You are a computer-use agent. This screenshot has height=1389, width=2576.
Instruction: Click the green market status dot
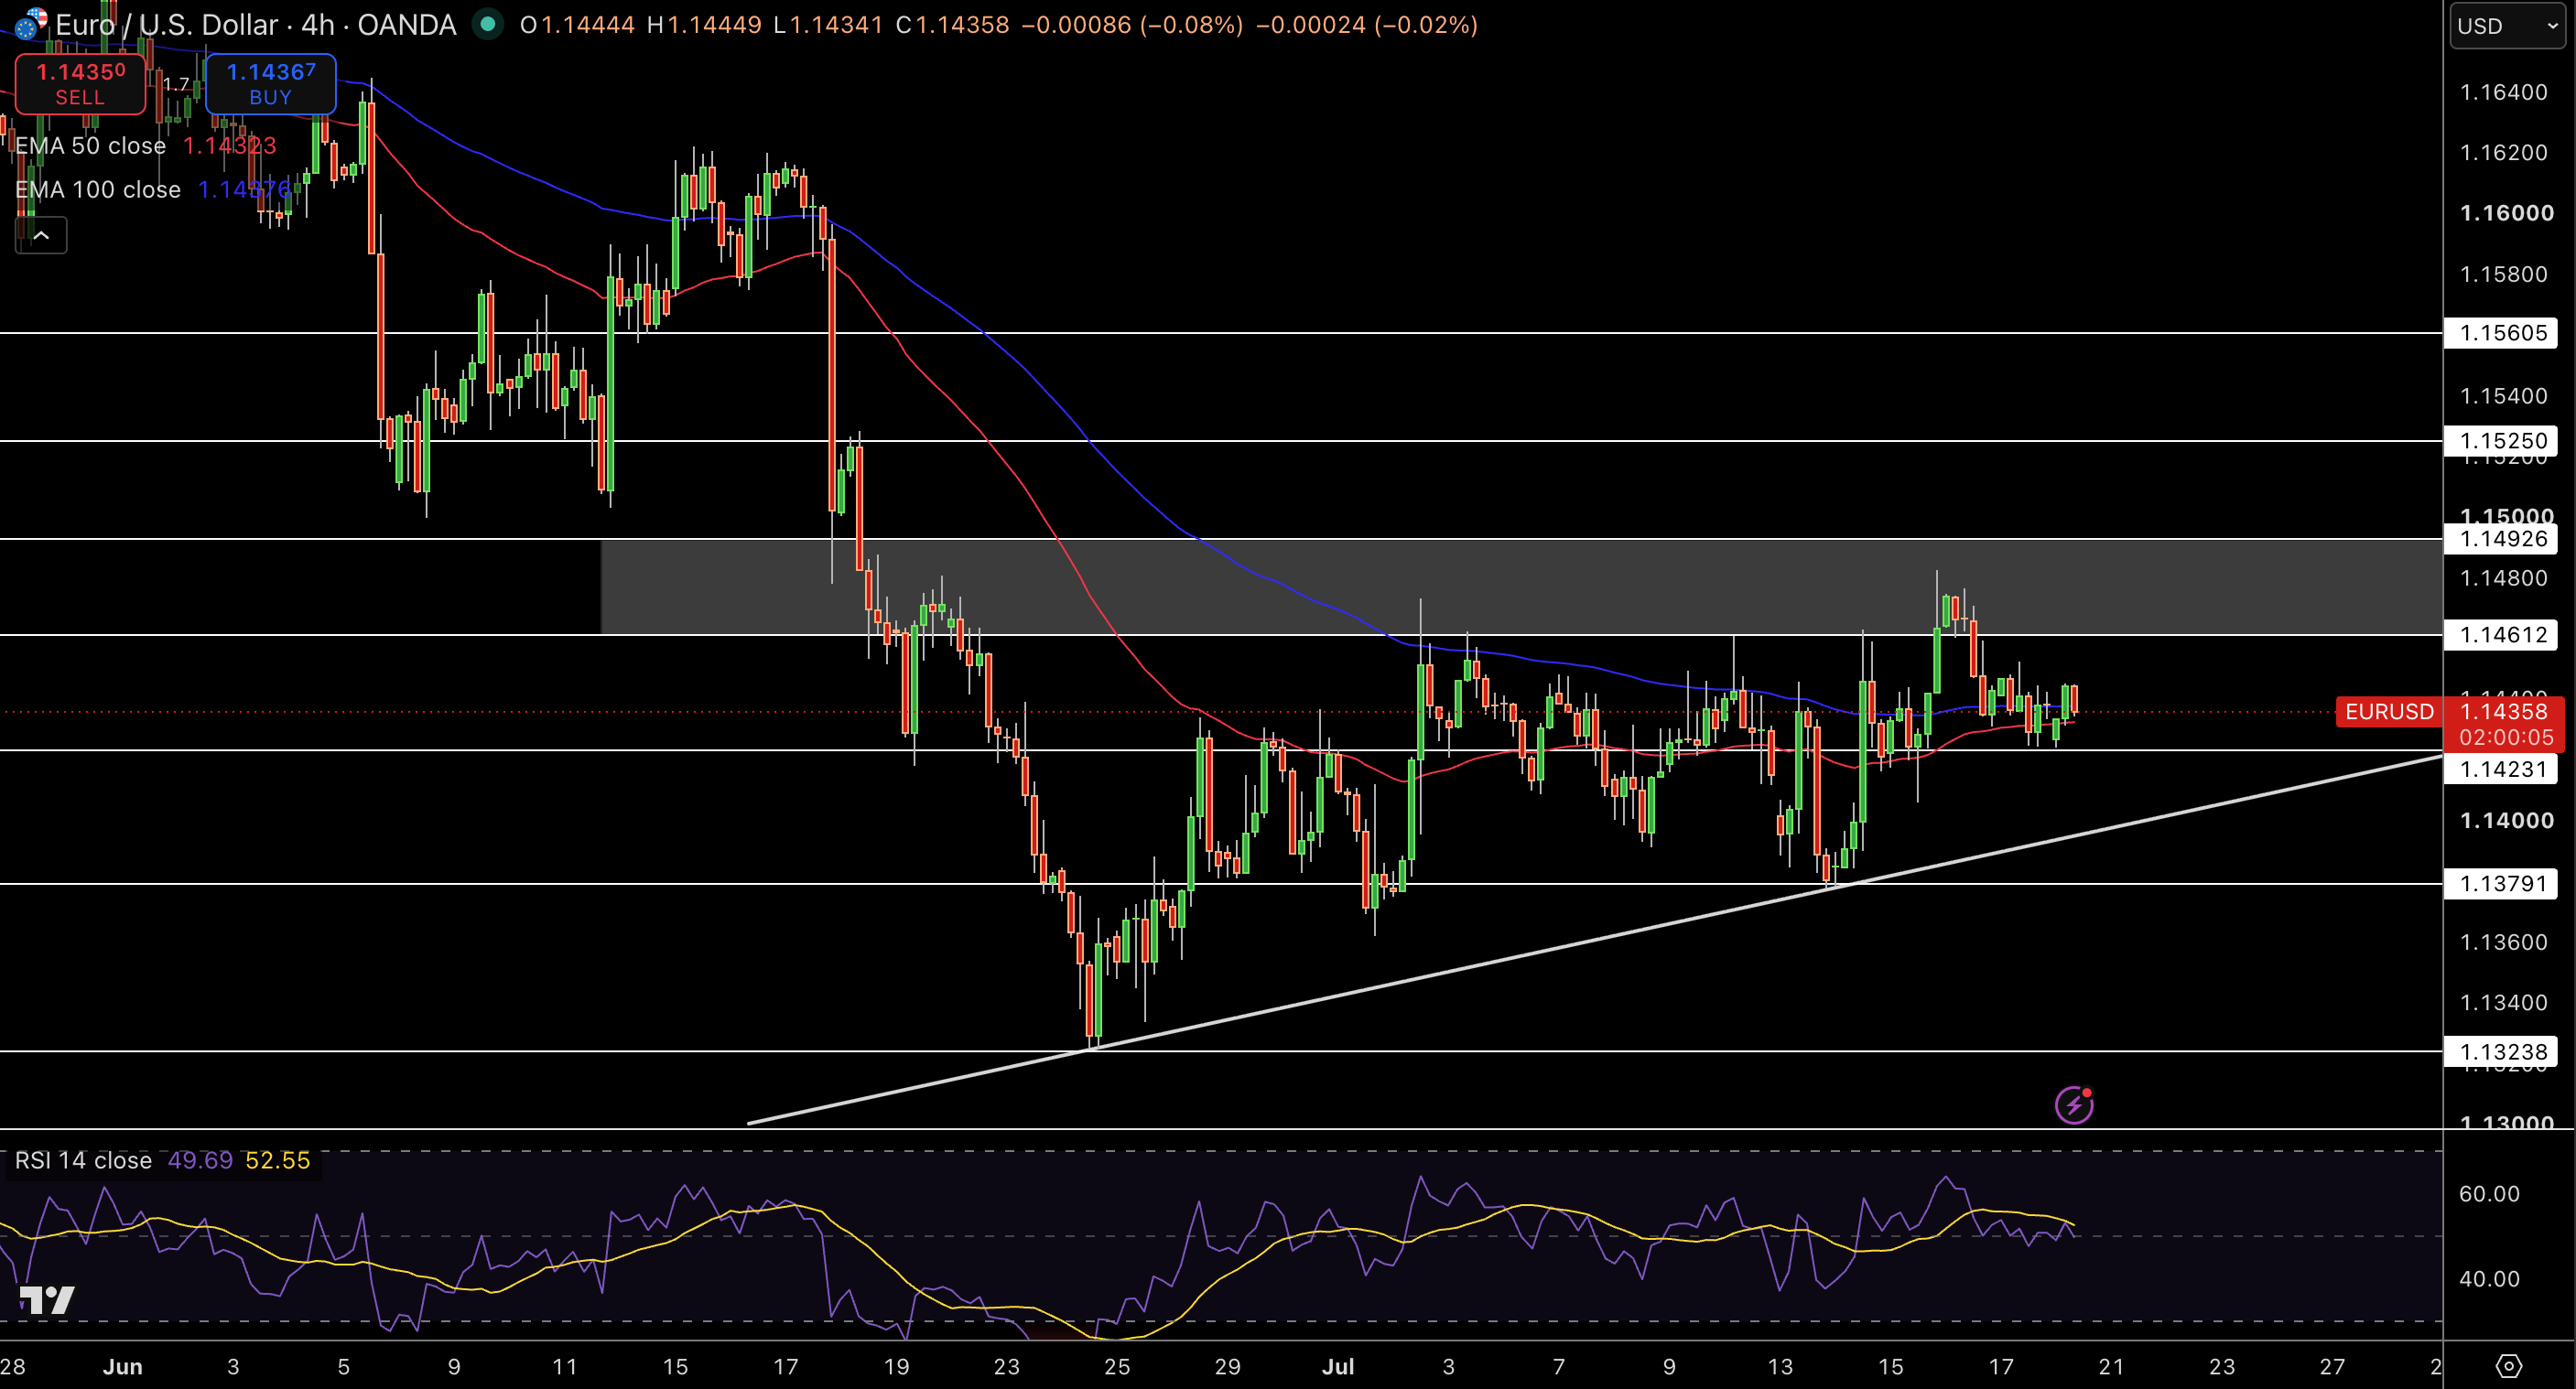[487, 24]
